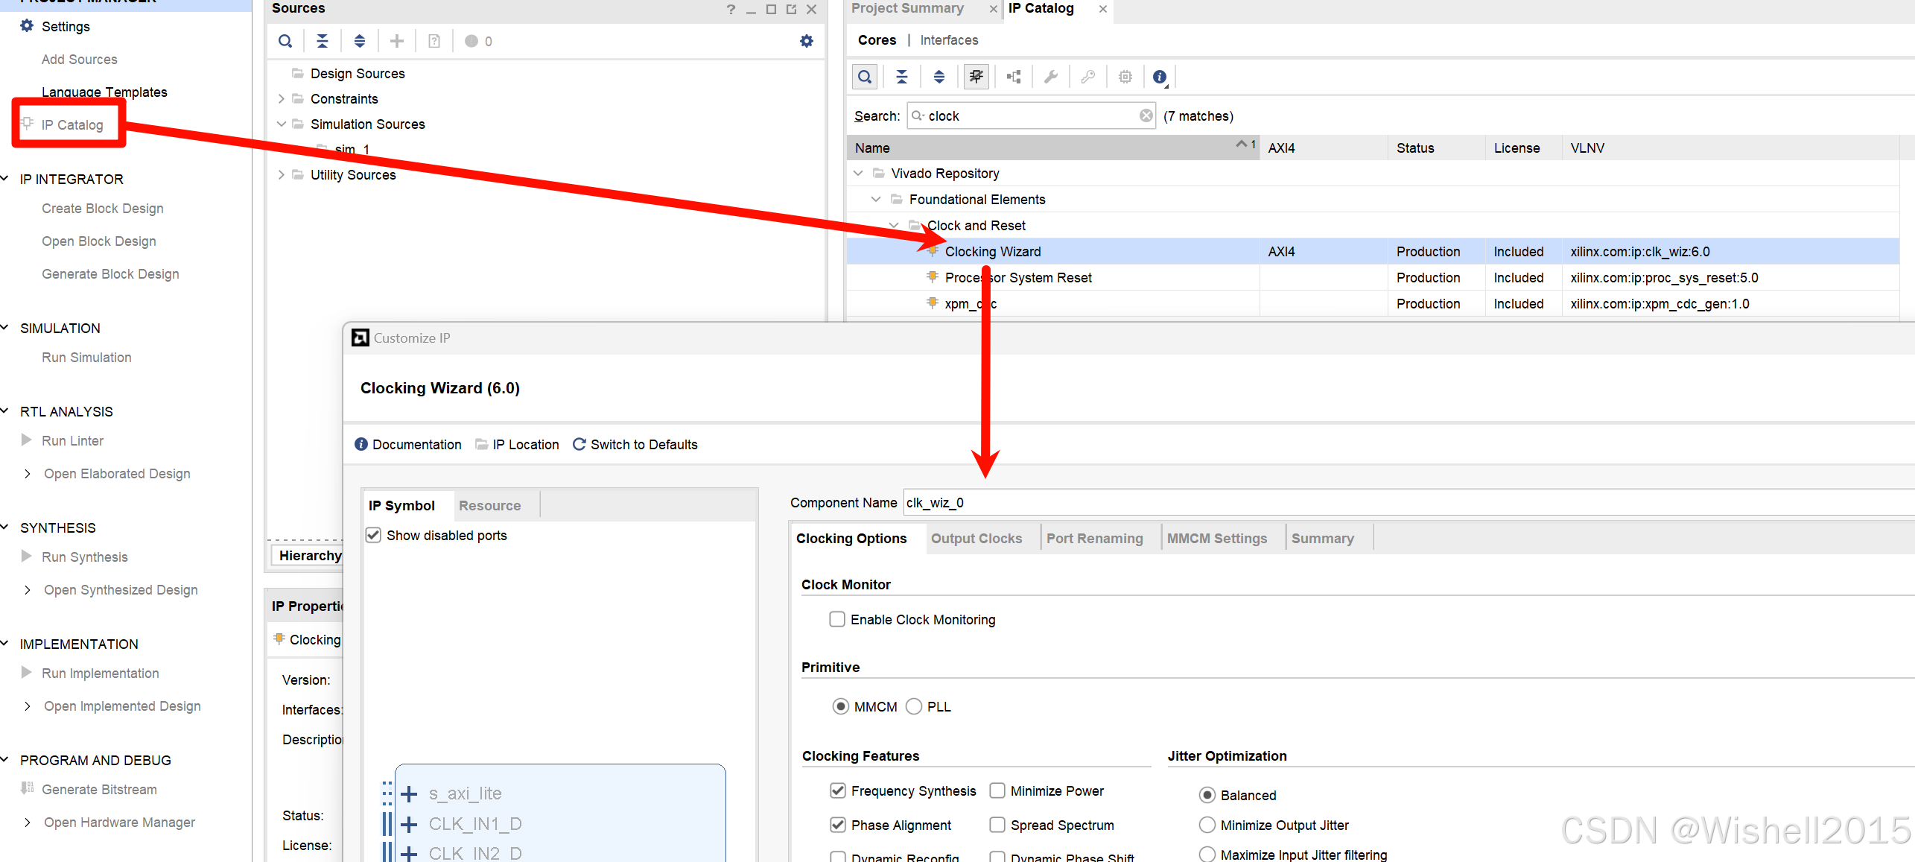The image size is (1915, 862).
Task: Click the IP Catalog wrench customize icon
Action: point(1050,77)
